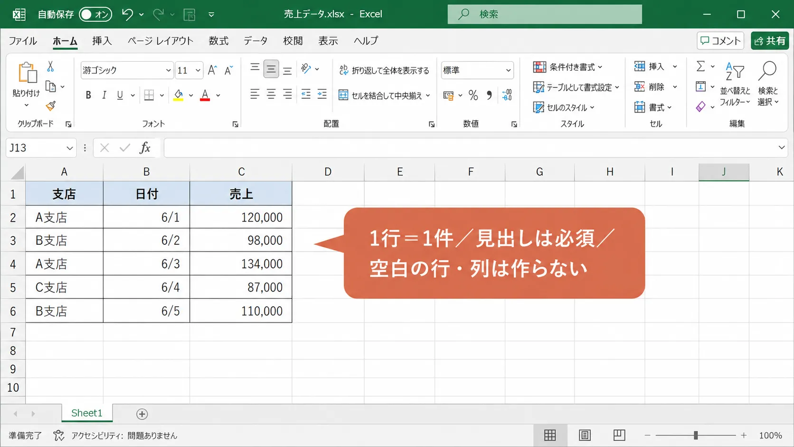The width and height of the screenshot is (794, 447).
Task: Click the コメント button
Action: point(720,41)
